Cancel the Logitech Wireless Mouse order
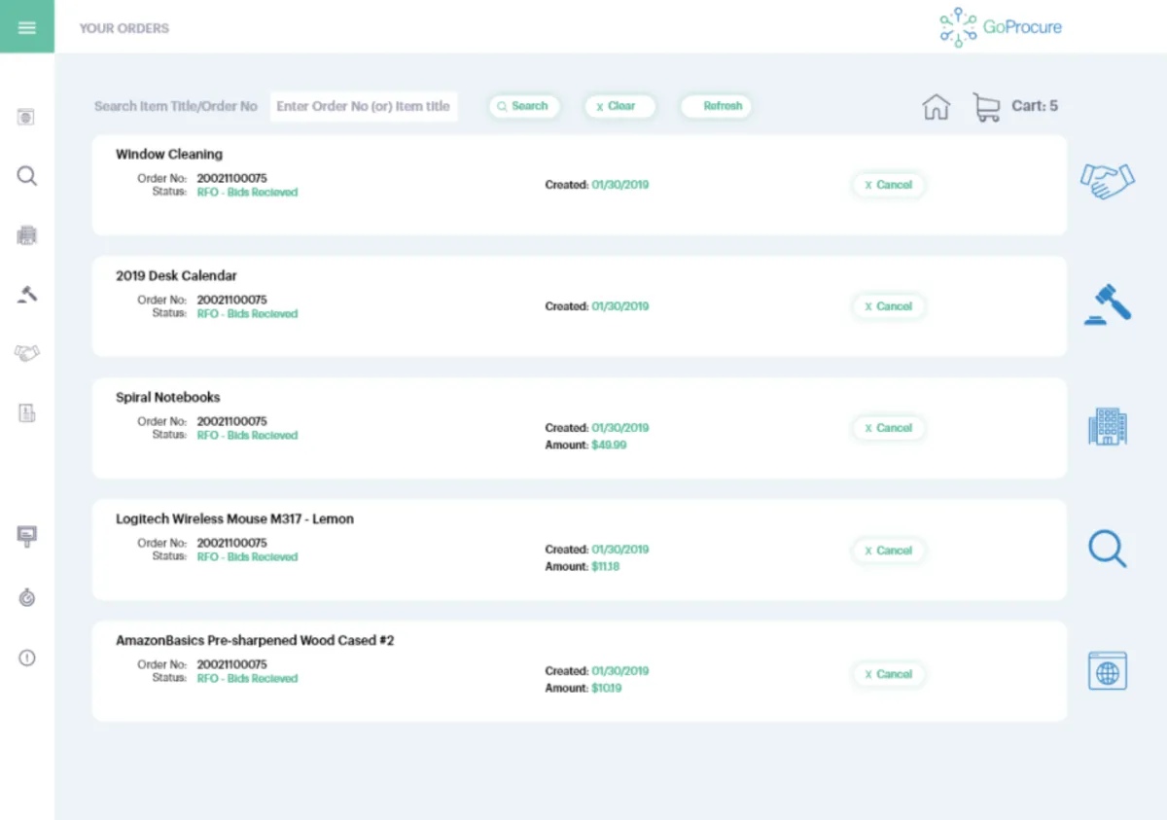 point(889,551)
